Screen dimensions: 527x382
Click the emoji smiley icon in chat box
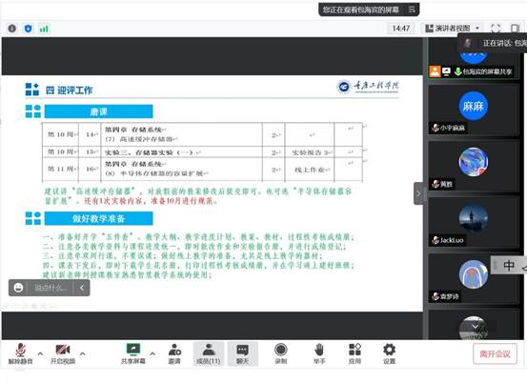18,288
